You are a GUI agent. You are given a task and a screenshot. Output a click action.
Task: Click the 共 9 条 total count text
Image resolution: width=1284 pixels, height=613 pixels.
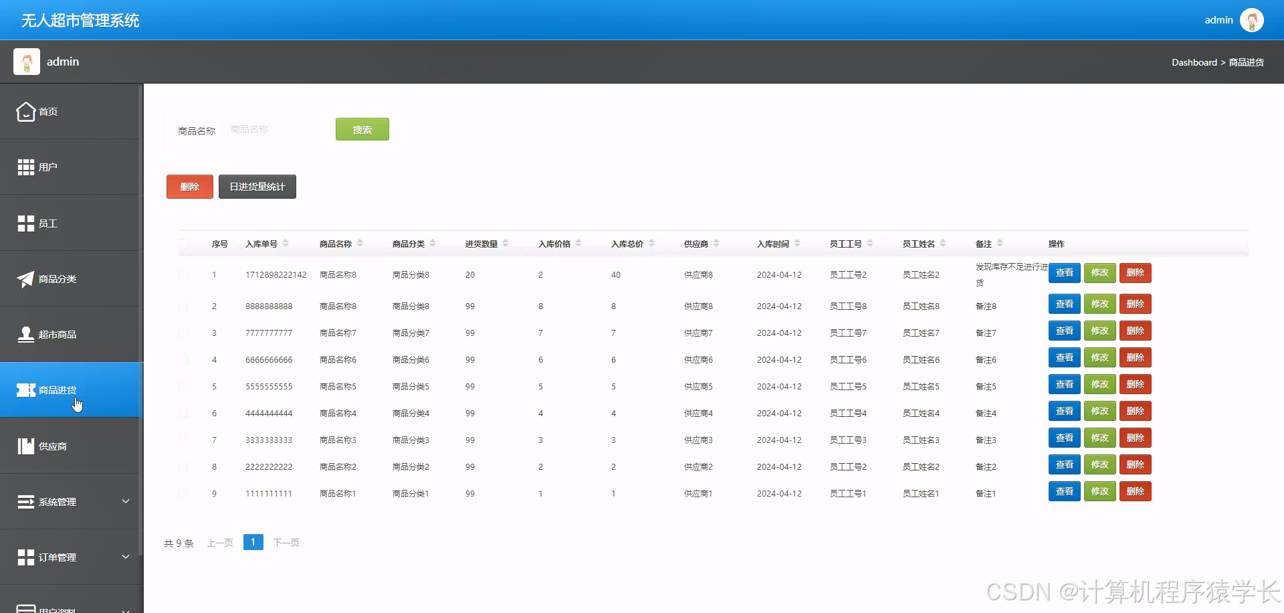179,543
